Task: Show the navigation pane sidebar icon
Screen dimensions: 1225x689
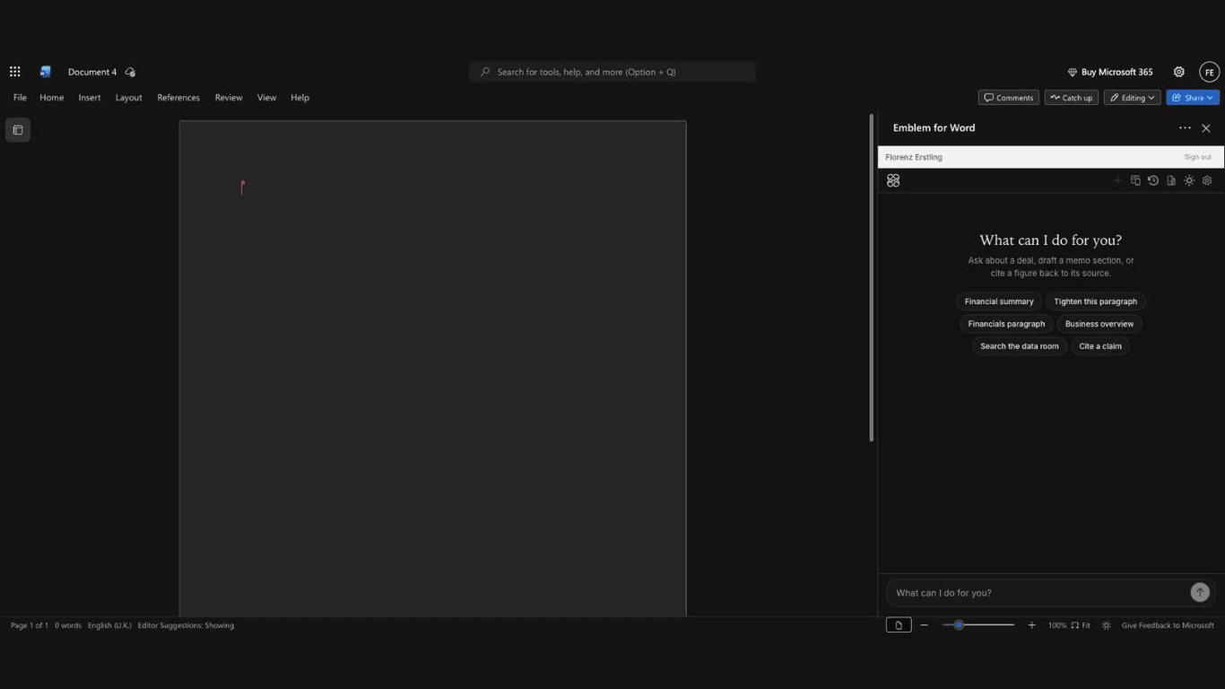Action: coord(18,130)
